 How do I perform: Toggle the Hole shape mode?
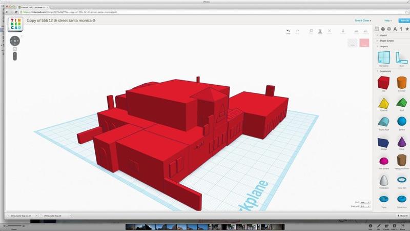point(352,44)
